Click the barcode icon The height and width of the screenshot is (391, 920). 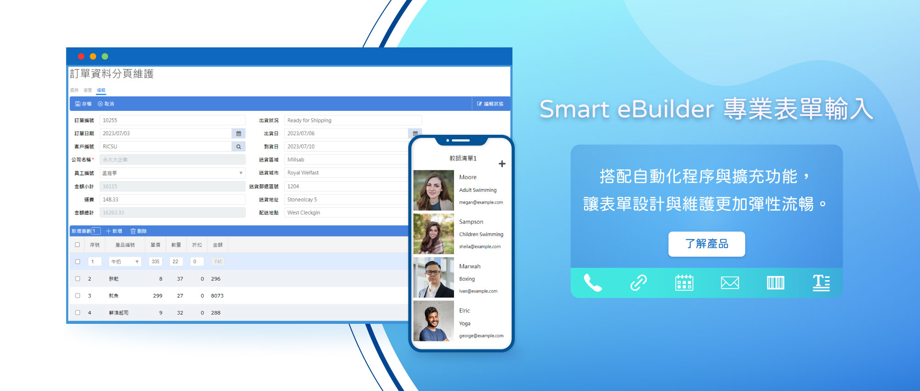(x=775, y=283)
